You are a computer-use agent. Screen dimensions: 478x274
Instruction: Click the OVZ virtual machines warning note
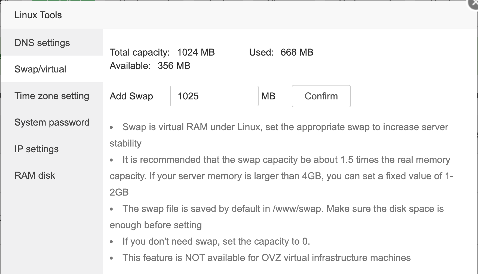[266, 258]
